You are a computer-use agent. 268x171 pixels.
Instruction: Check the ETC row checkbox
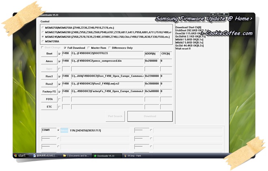(59, 107)
